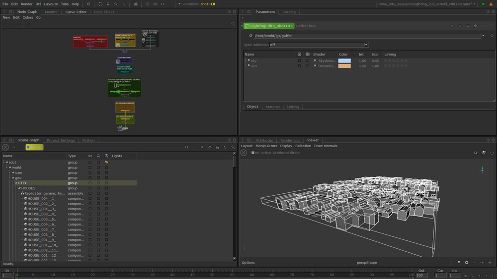Collapse the LightingEdits_shot10 parameters triangle
Viewport: 497px width, 279px height.
pos(242,26)
